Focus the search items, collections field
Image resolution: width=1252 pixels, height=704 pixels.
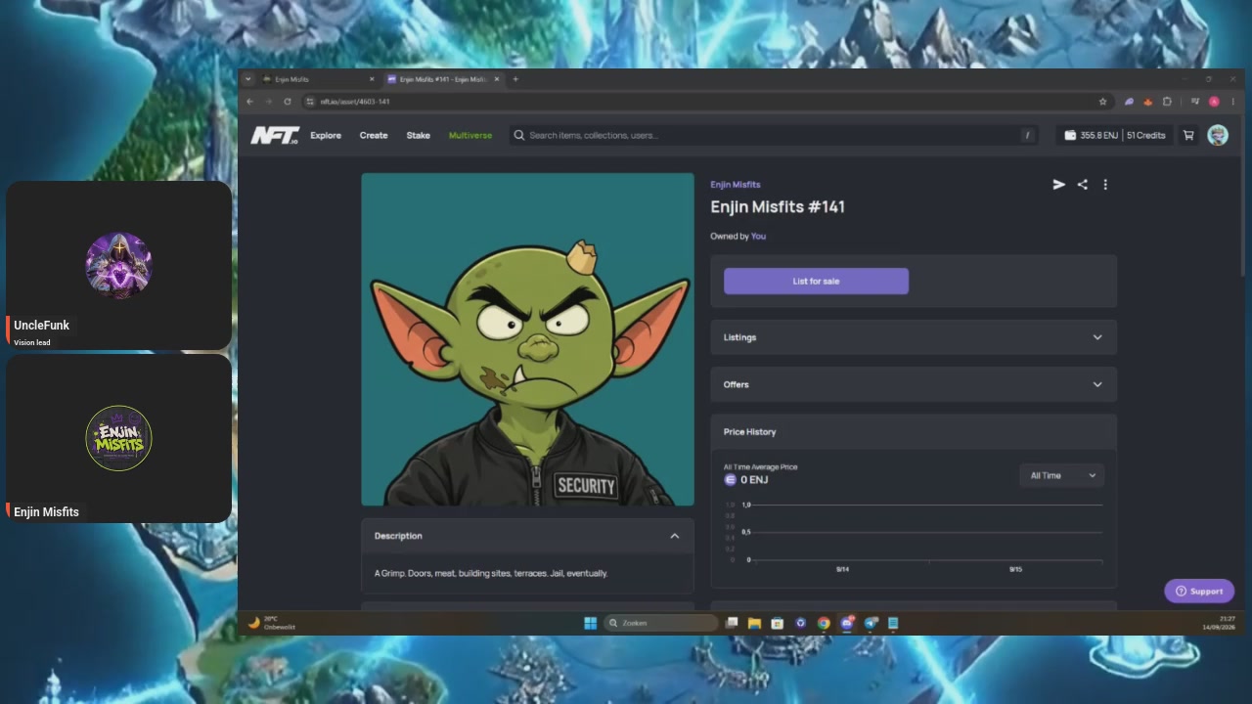773,135
